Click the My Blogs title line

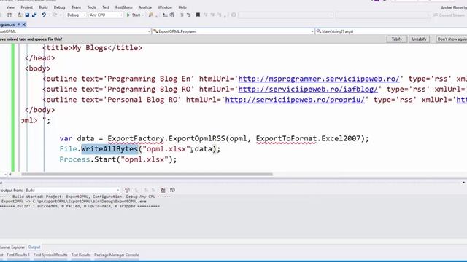coord(93,48)
